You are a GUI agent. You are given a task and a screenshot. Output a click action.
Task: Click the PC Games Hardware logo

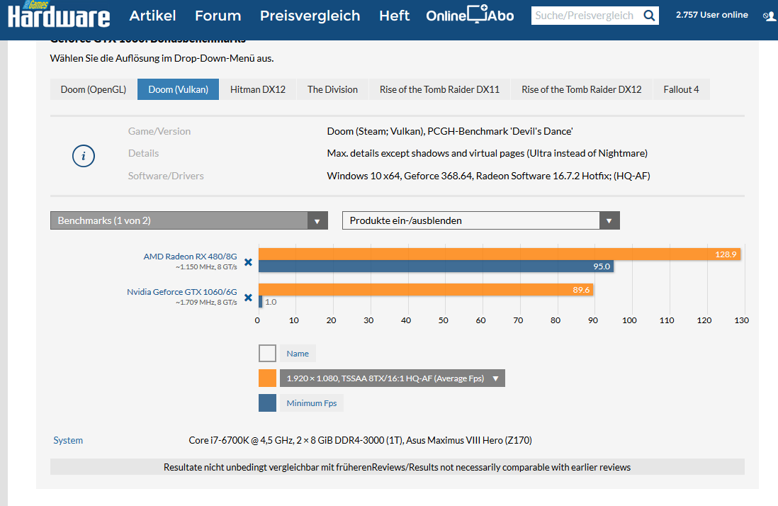pyautogui.click(x=59, y=14)
